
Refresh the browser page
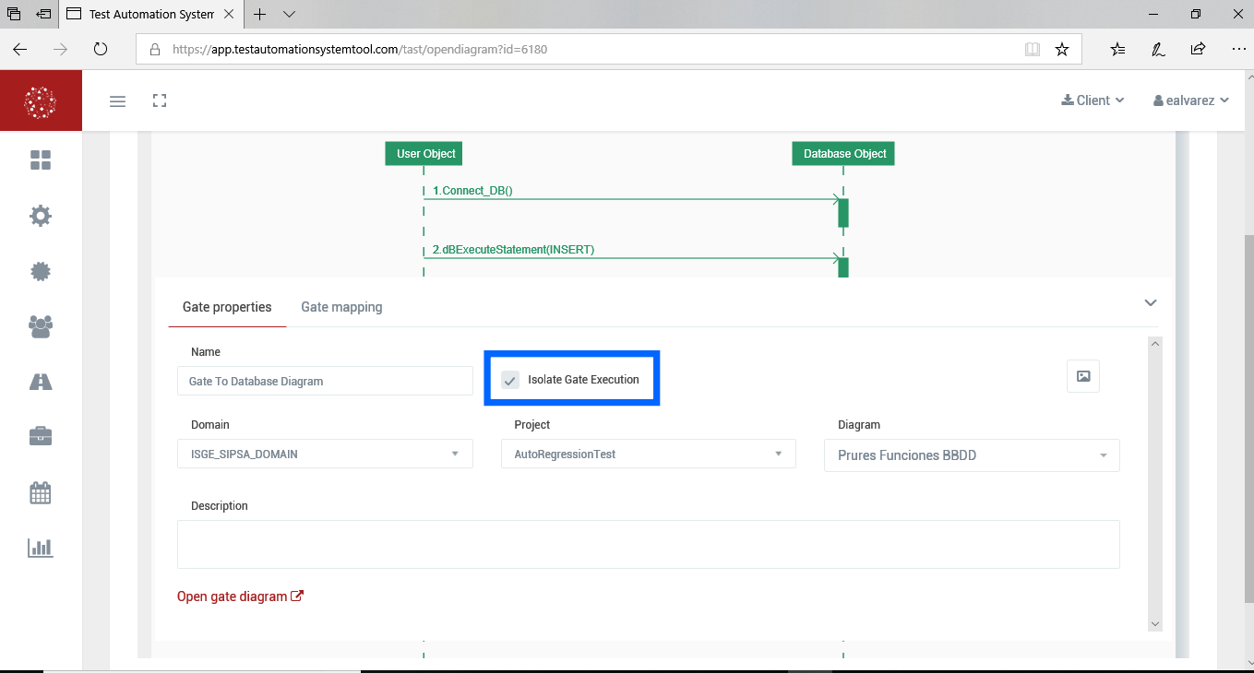[x=101, y=49]
